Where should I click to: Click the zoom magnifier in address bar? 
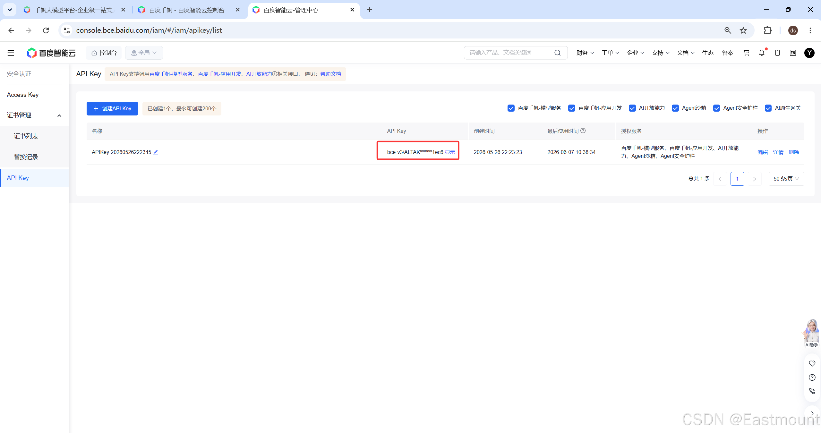[x=728, y=30]
